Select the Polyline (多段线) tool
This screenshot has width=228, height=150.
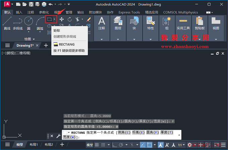[18, 23]
